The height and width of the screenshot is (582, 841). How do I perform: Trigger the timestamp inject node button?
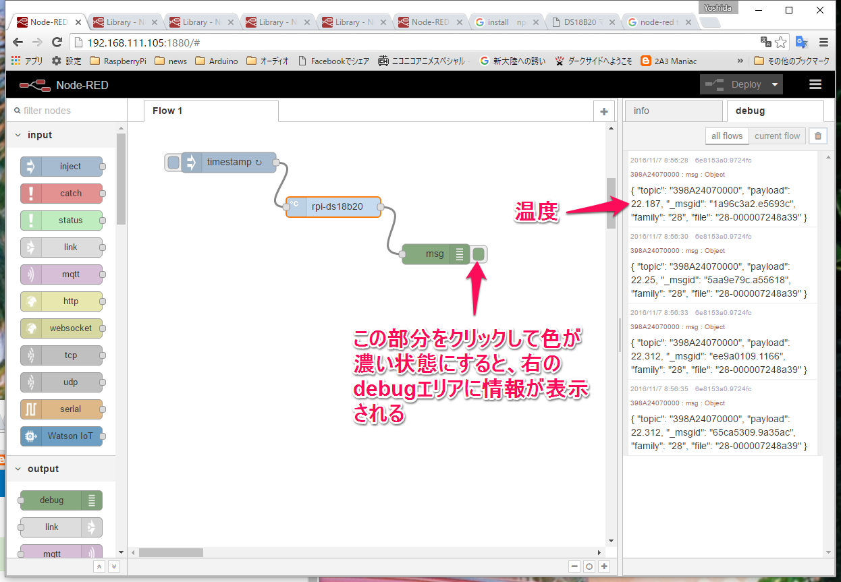coord(173,163)
